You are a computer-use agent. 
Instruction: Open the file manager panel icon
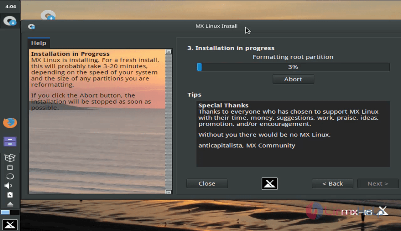coord(10,141)
